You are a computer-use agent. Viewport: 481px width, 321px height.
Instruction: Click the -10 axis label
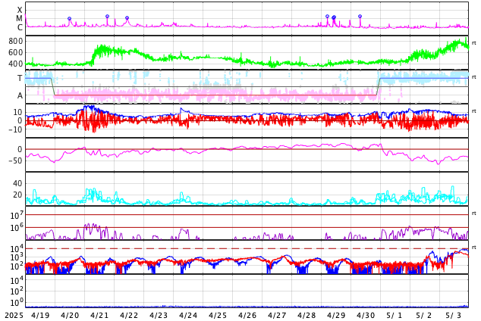click(x=16, y=129)
